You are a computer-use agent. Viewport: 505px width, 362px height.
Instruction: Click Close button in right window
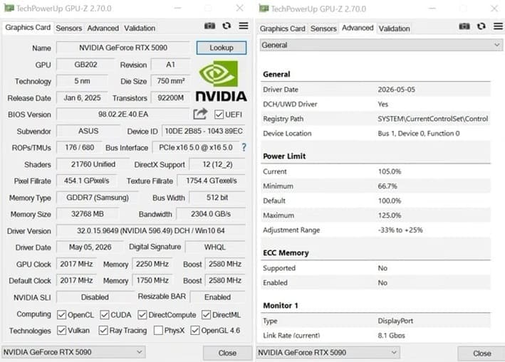click(x=481, y=353)
